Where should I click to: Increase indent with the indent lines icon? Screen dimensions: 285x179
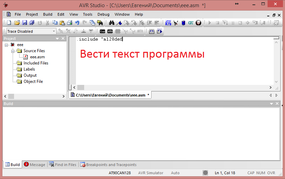coord(149,23)
